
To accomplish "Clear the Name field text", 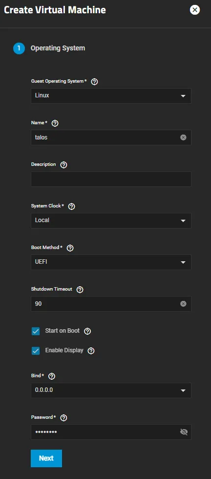I will click(183, 137).
